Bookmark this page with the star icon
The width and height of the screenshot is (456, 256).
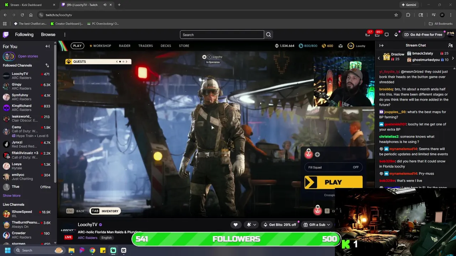tap(396, 15)
